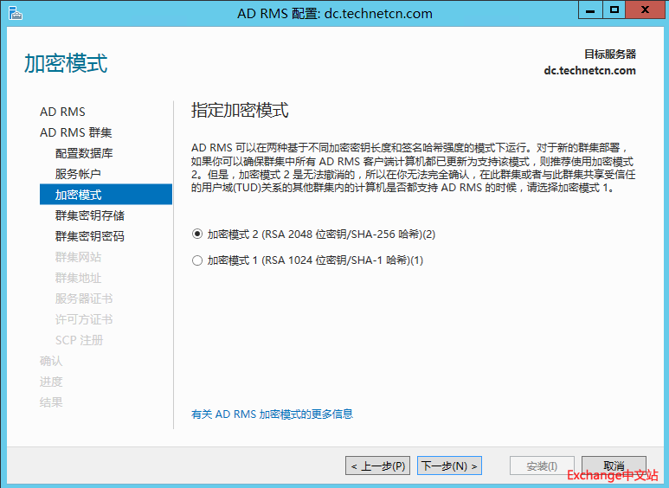
Task: Minimize the AD RMS configuration window
Action: click(590, 10)
